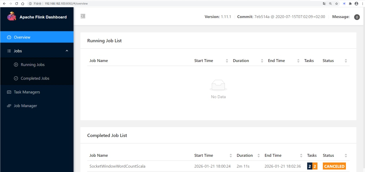This screenshot has width=365, height=172.
Task: Sort Completed Job List by End Time
Action: (301, 156)
